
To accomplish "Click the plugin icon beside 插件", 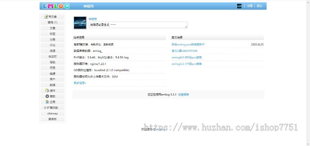I will tap(47, 91).
